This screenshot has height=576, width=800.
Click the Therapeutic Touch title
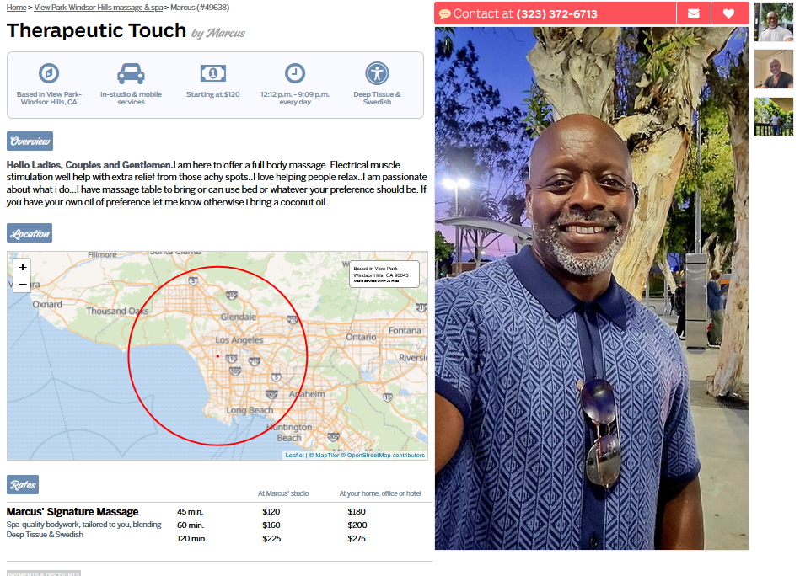(96, 30)
